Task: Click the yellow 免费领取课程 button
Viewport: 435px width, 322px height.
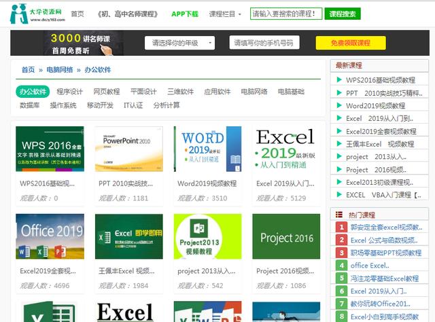Action: (x=351, y=43)
